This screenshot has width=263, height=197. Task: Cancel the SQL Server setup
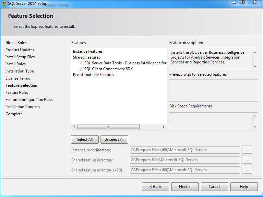(x=214, y=187)
